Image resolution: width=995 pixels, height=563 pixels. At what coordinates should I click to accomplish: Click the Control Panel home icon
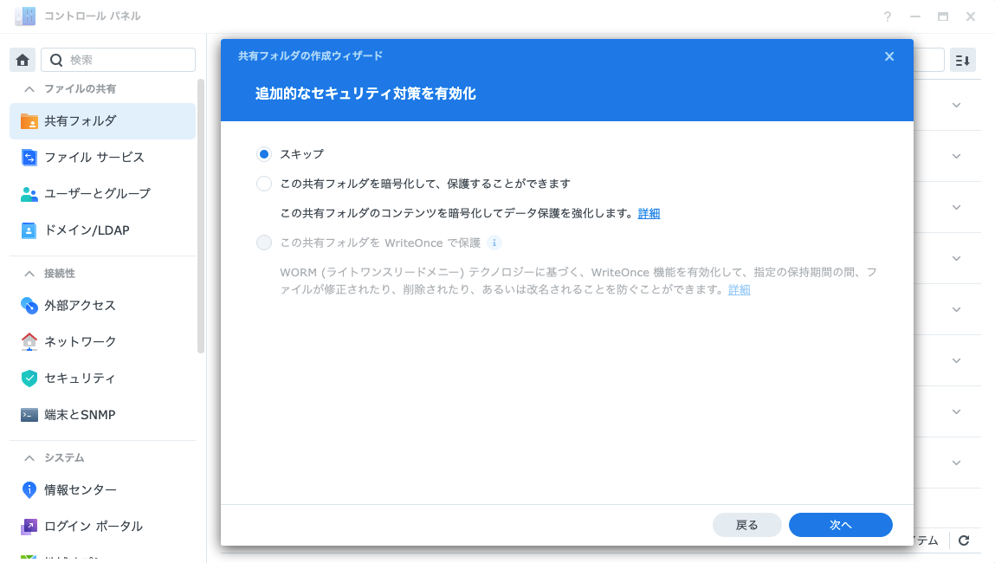tap(23, 60)
